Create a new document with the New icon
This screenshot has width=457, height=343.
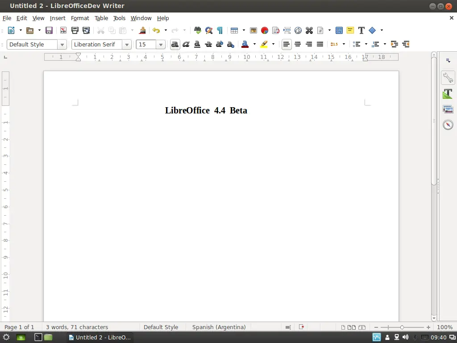(11, 30)
